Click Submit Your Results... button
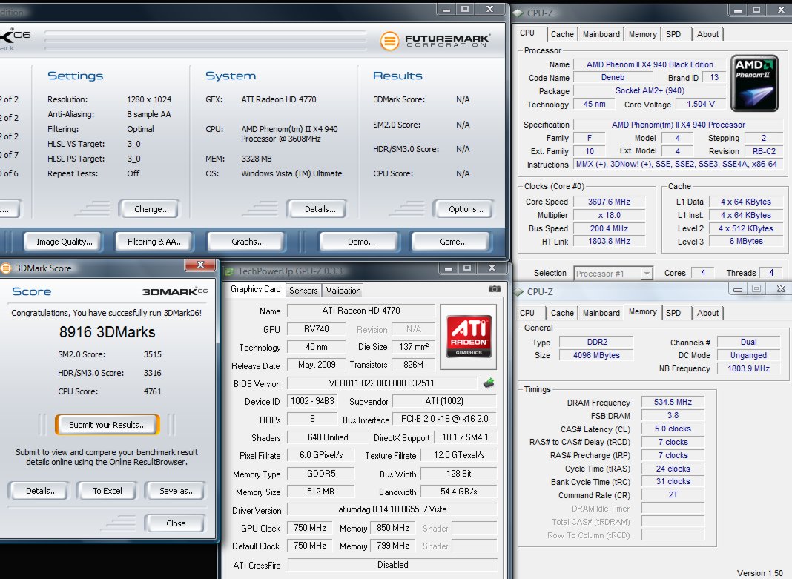This screenshot has height=579, width=792. 108,425
